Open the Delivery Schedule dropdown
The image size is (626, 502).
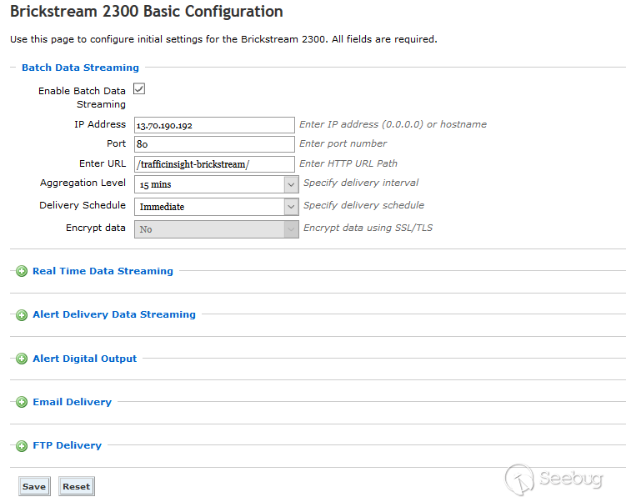[217, 207]
